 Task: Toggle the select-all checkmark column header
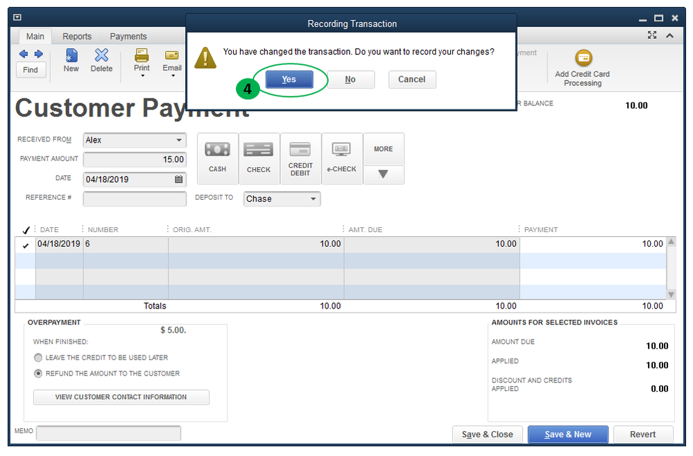point(26,230)
